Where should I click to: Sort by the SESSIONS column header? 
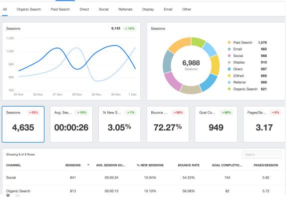point(73,165)
